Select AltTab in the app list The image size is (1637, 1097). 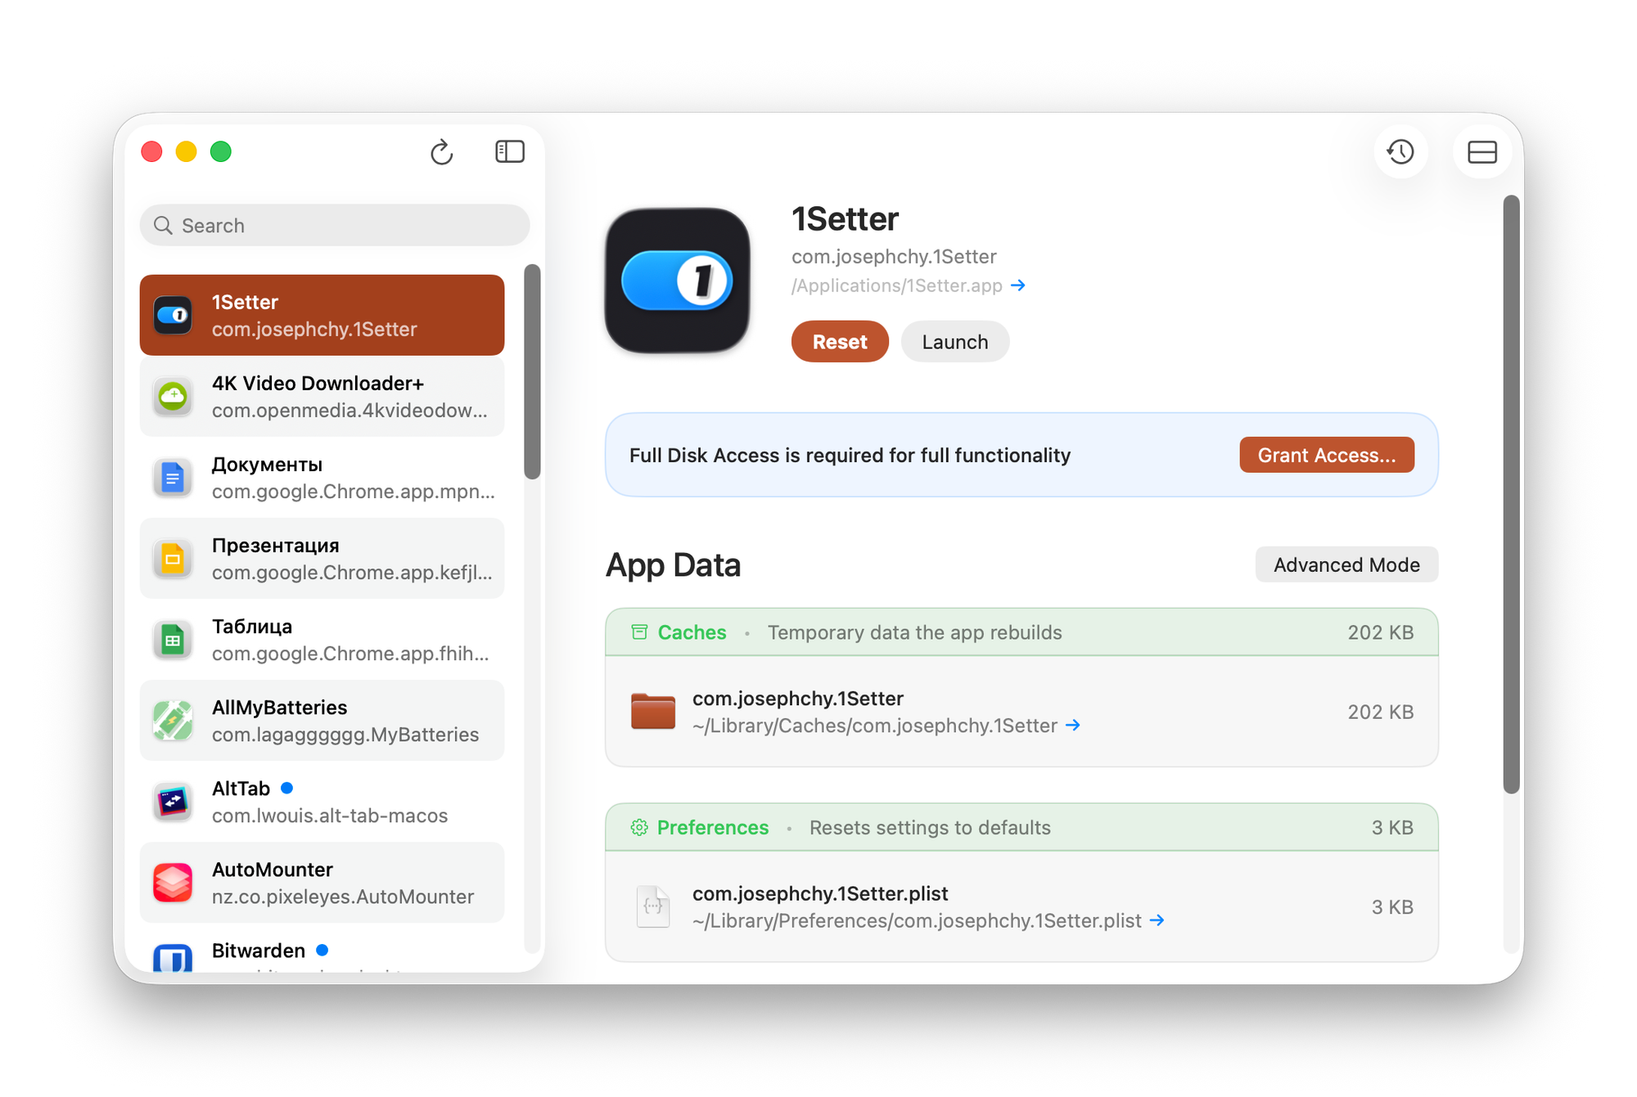[x=322, y=802]
